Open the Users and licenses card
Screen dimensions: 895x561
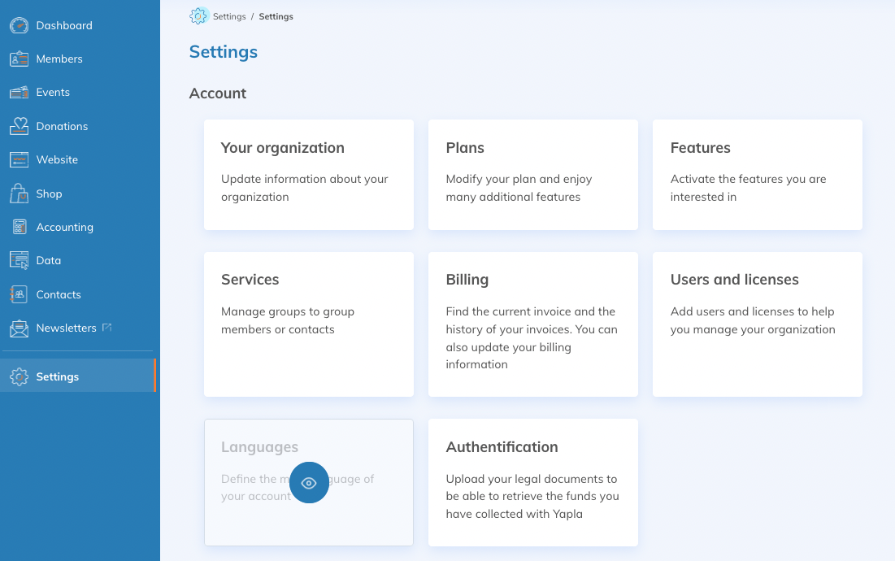pyautogui.click(x=757, y=324)
